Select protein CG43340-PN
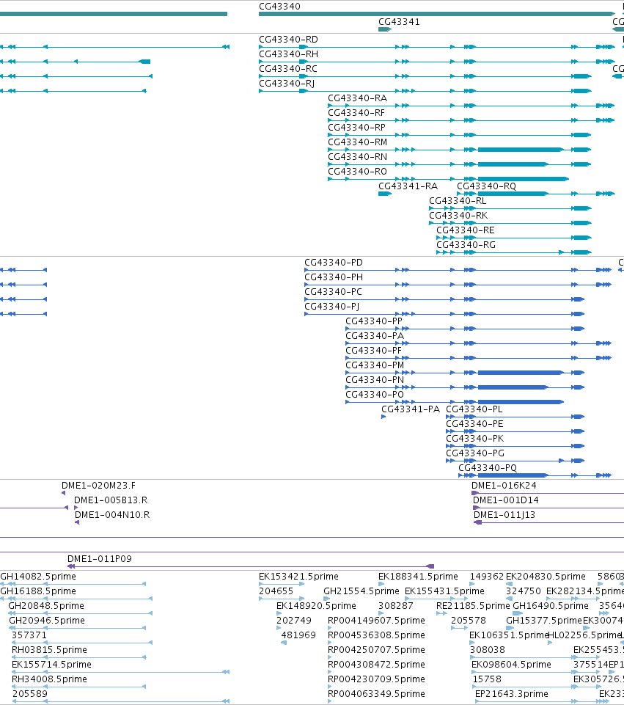624x705 pixels. 375,380
